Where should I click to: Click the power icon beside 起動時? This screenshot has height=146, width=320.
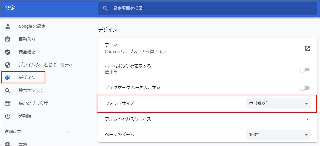[x=8, y=116]
